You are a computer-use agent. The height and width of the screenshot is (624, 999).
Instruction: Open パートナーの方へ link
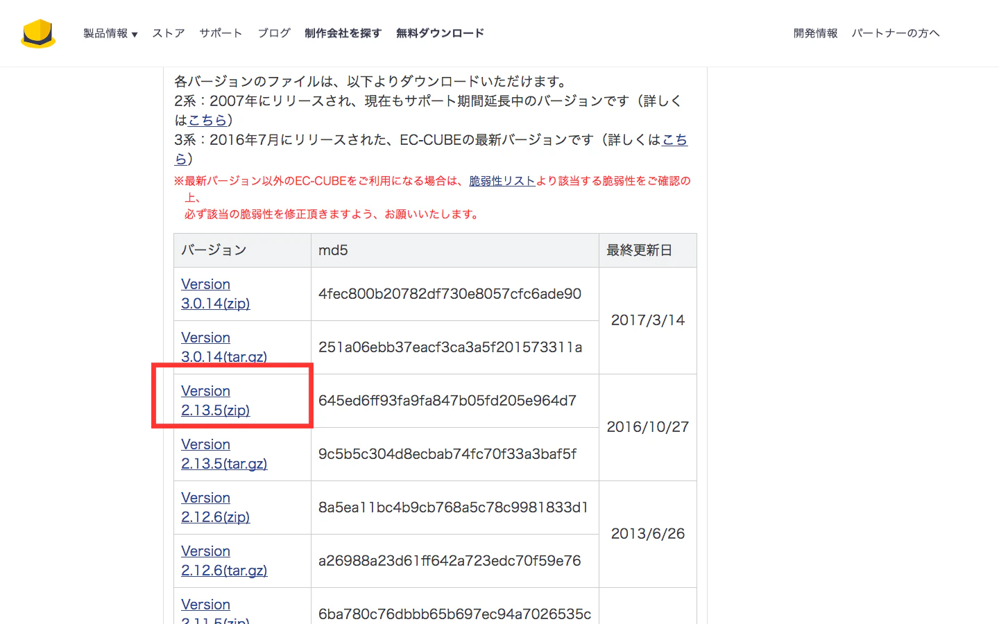point(896,33)
